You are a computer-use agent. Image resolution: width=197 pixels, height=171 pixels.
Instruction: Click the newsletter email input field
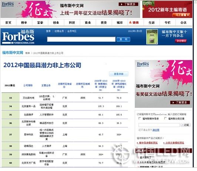pos(159,125)
